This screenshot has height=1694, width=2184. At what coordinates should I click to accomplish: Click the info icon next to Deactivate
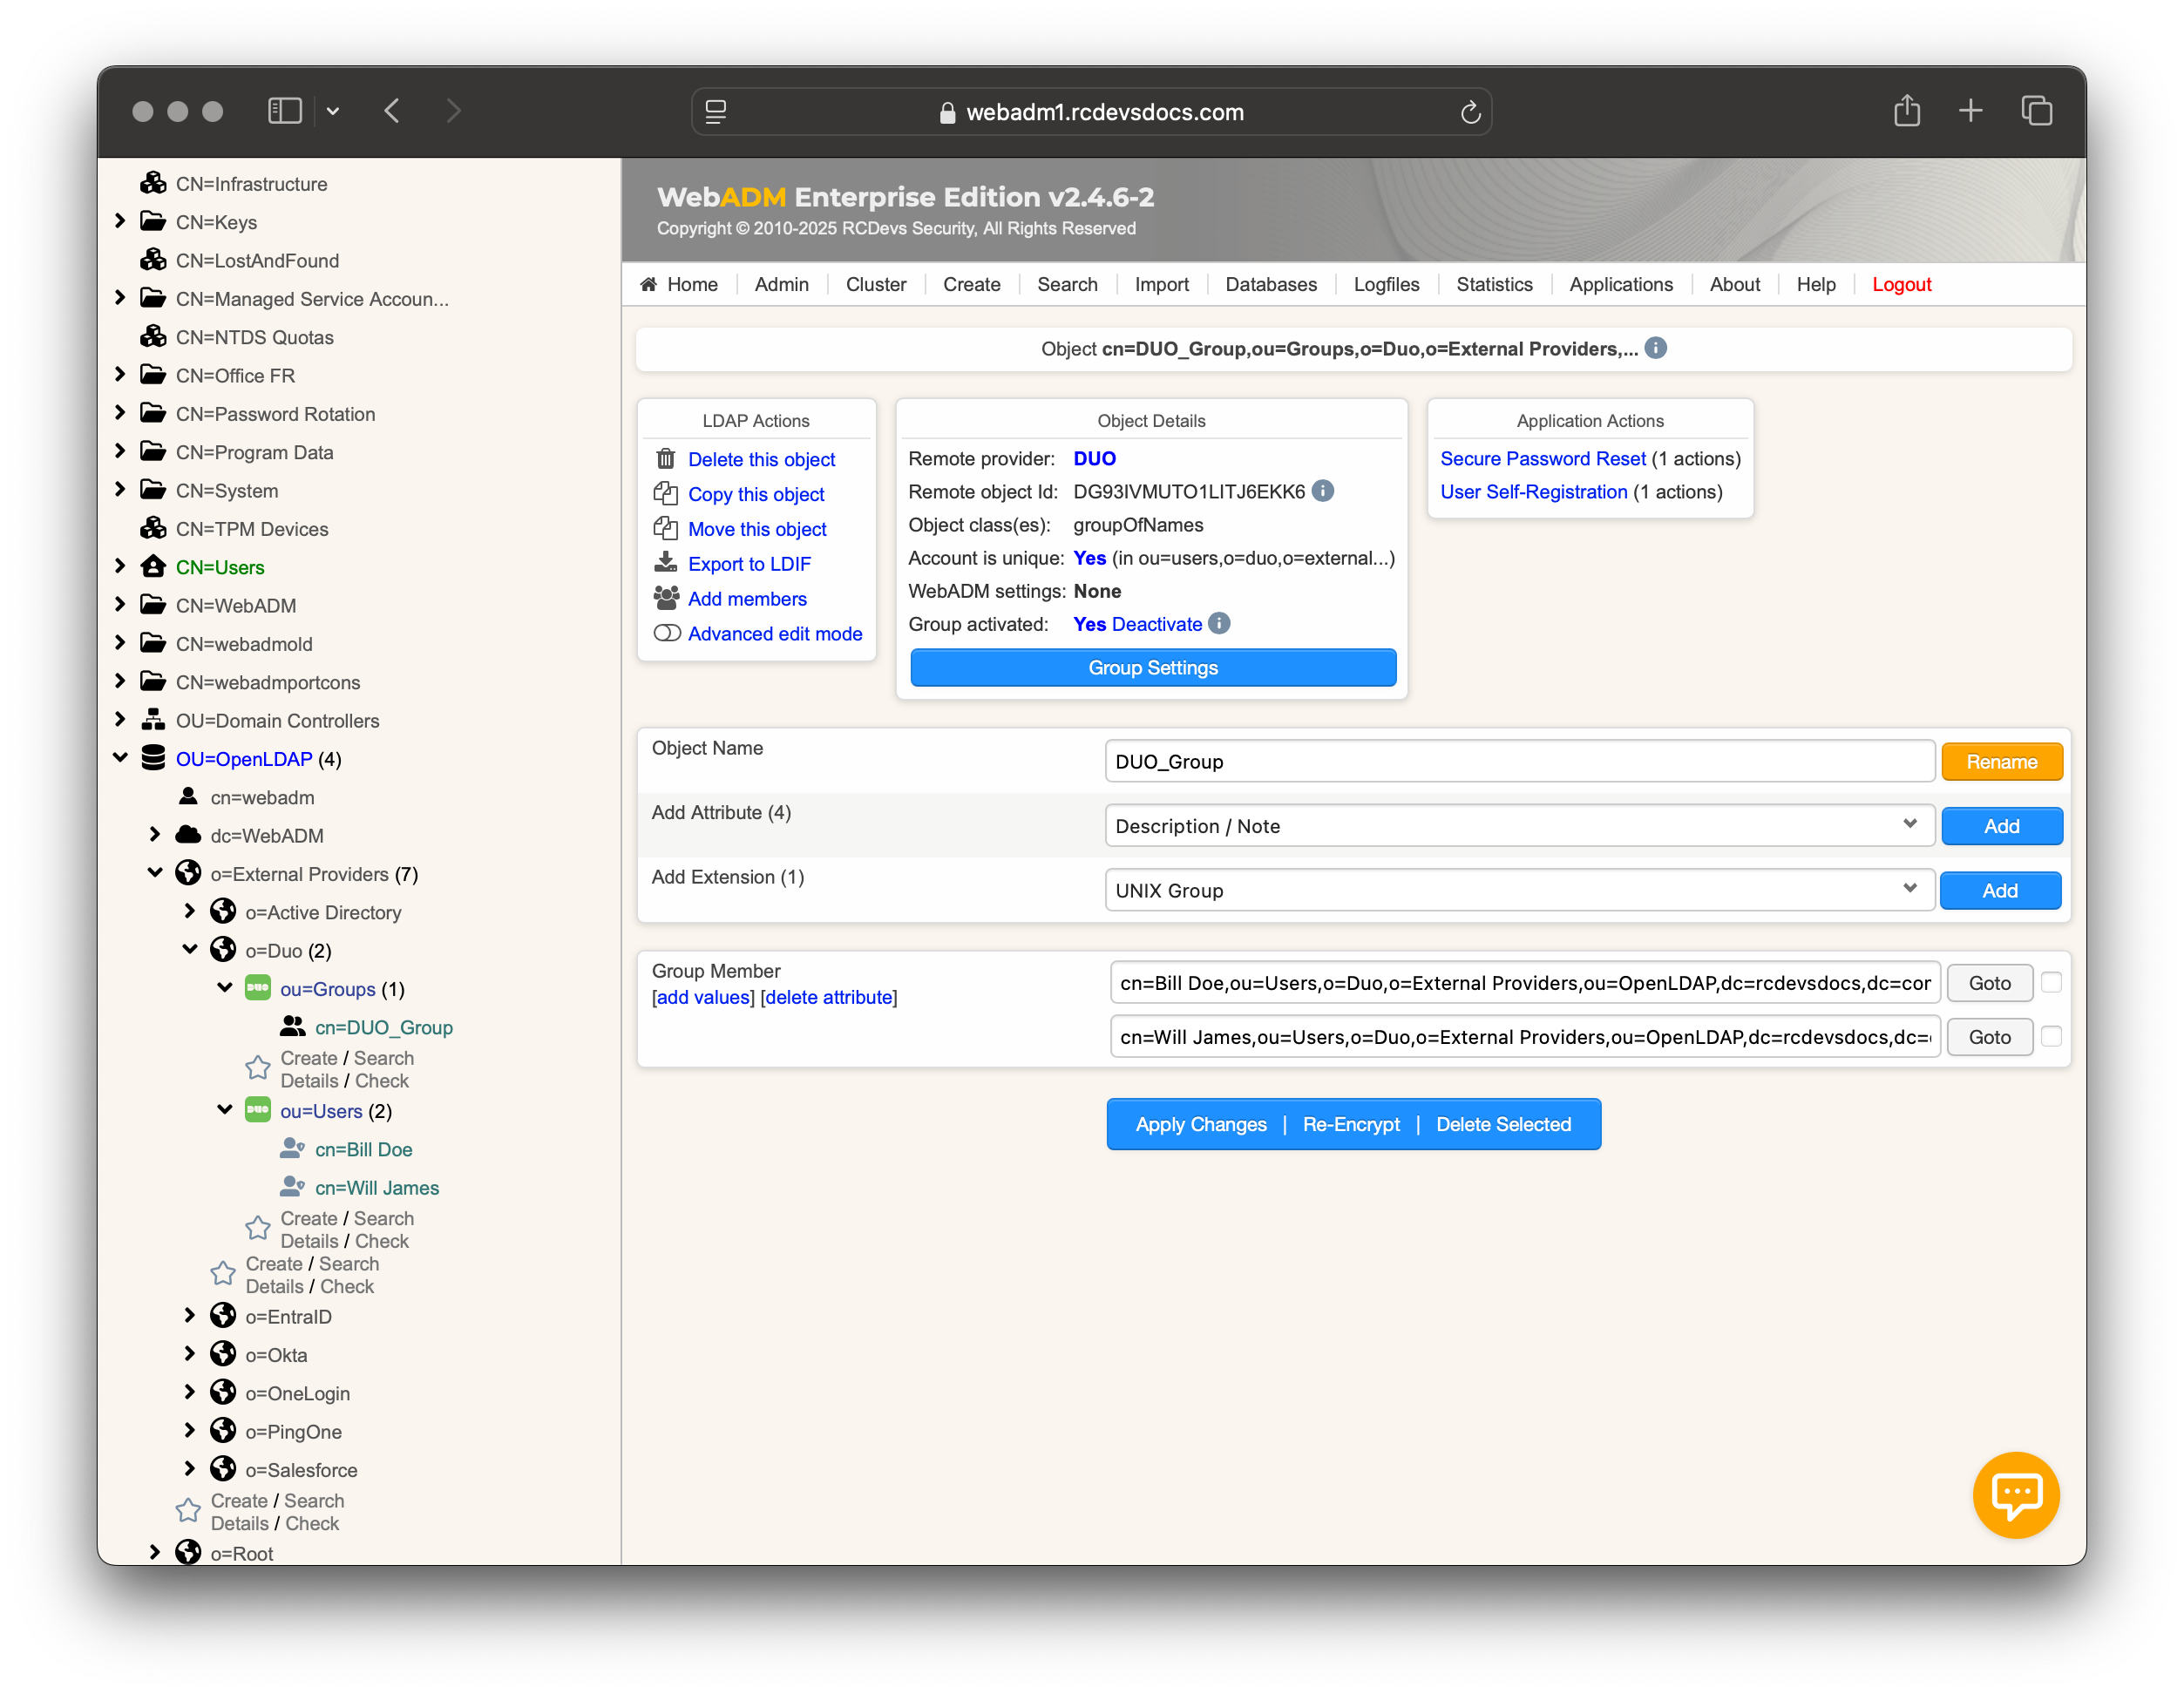1219,624
